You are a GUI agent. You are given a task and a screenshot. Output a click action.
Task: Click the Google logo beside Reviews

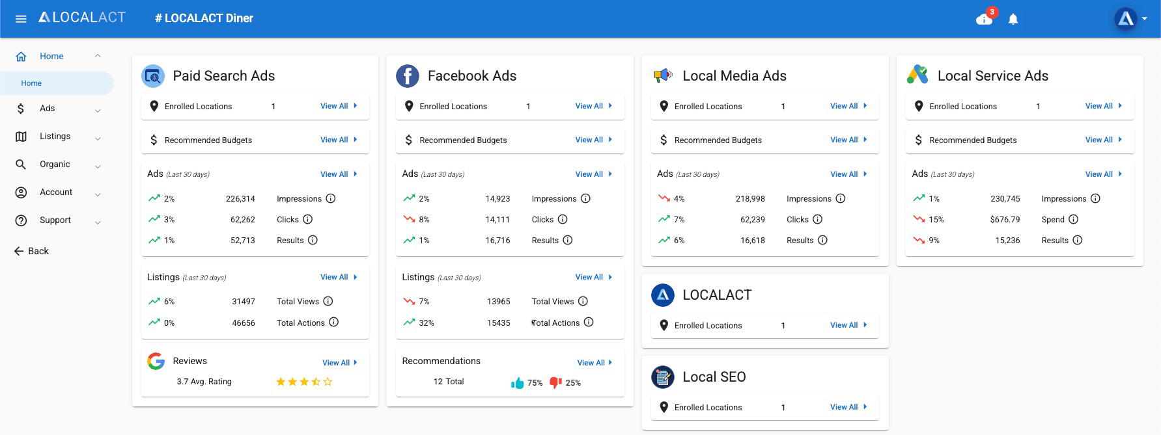point(156,362)
